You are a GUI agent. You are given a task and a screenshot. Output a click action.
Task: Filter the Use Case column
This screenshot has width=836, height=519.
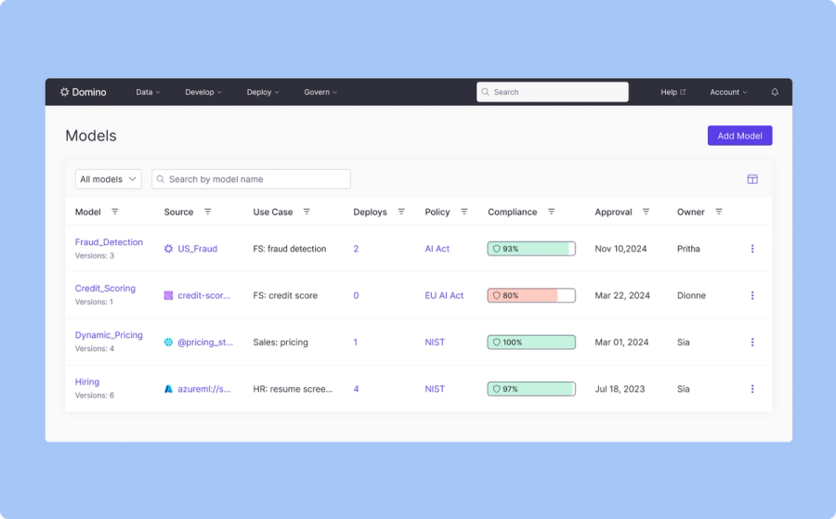coord(307,212)
